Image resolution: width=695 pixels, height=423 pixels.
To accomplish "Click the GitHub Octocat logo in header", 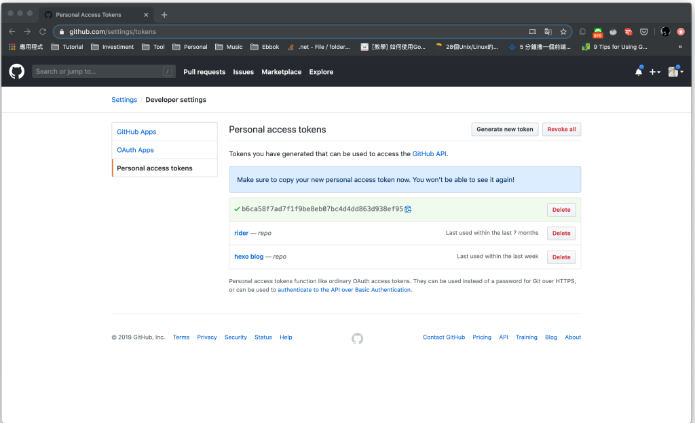I will coord(17,71).
